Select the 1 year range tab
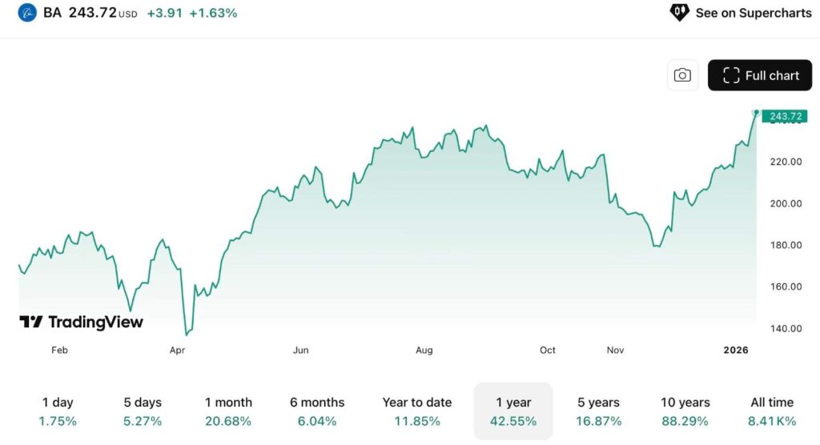This screenshot has height=445, width=820. [513, 411]
